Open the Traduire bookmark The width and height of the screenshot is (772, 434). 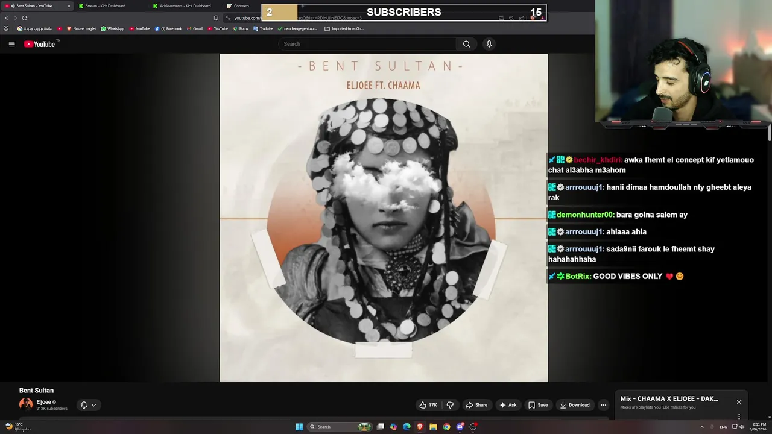[x=263, y=28]
